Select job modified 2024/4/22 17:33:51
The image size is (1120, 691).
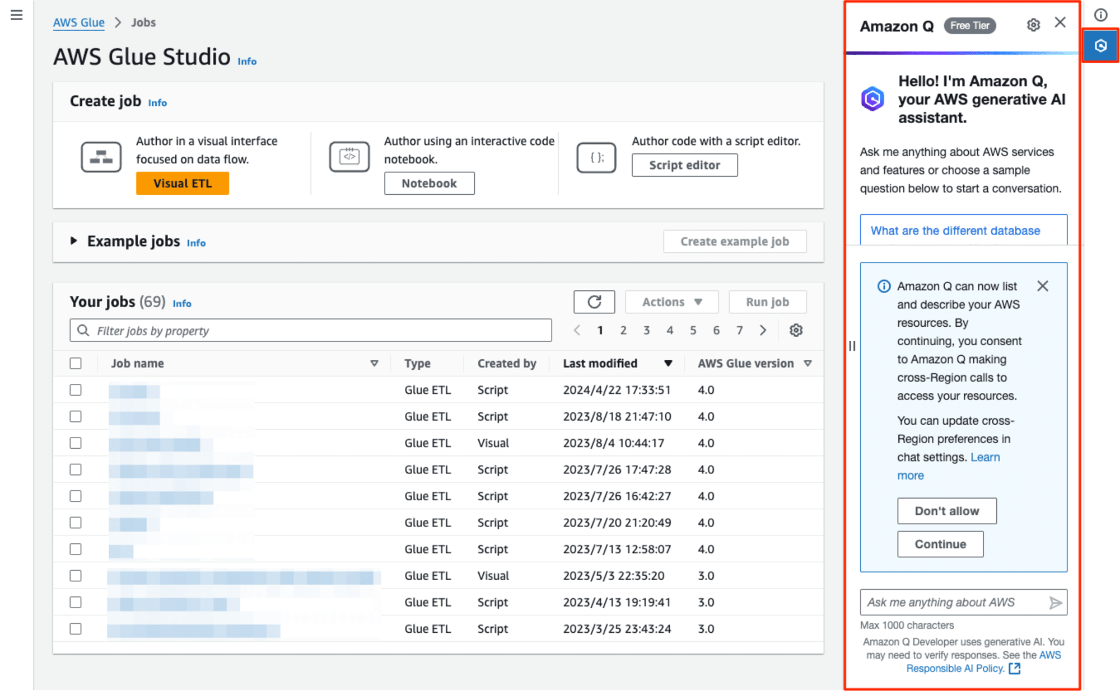(x=76, y=390)
